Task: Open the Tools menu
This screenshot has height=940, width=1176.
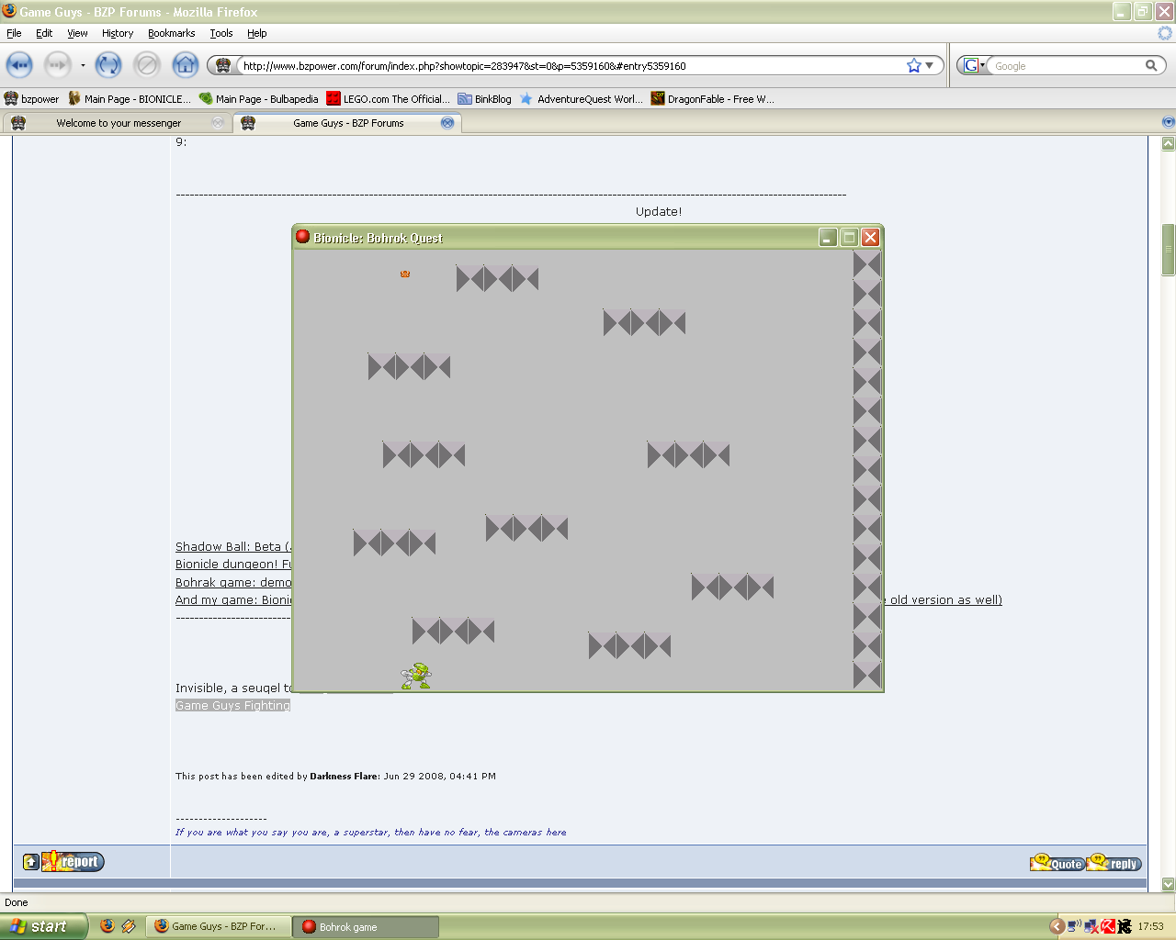Action: point(221,33)
